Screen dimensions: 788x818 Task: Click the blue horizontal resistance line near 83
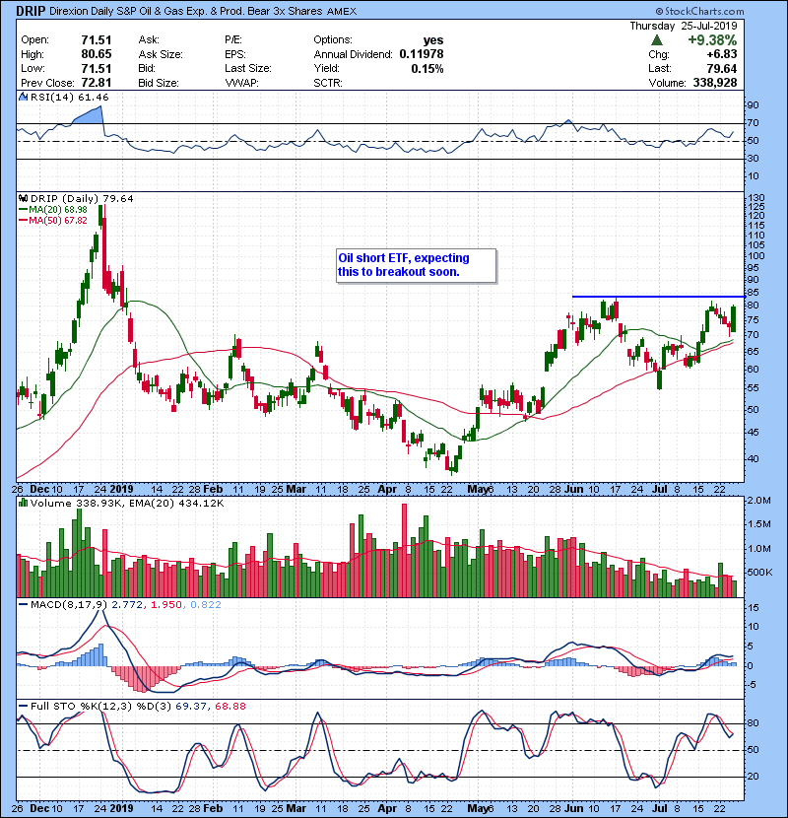tap(658, 297)
